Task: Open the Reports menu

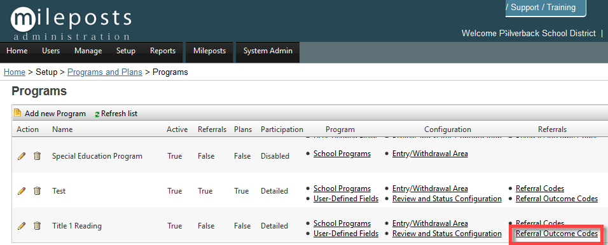Action: click(163, 51)
